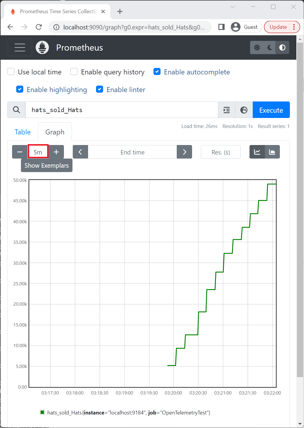The width and height of the screenshot is (304, 428).
Task: Click inside the End time field
Action: (132, 152)
